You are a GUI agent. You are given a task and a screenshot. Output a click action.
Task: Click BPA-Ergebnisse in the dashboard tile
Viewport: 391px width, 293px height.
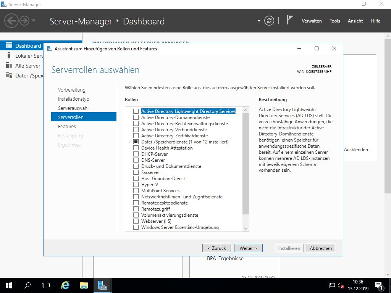click(225, 259)
